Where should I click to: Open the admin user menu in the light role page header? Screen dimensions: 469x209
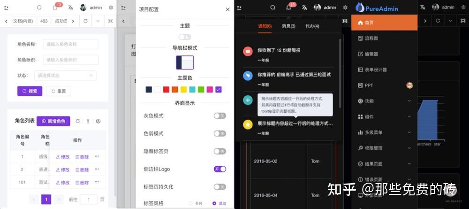click(91, 8)
